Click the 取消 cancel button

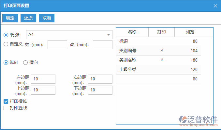coord(47,18)
